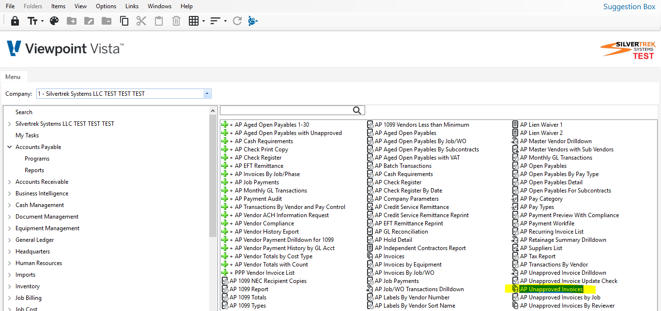Open the Company dropdown list

pyautogui.click(x=207, y=94)
